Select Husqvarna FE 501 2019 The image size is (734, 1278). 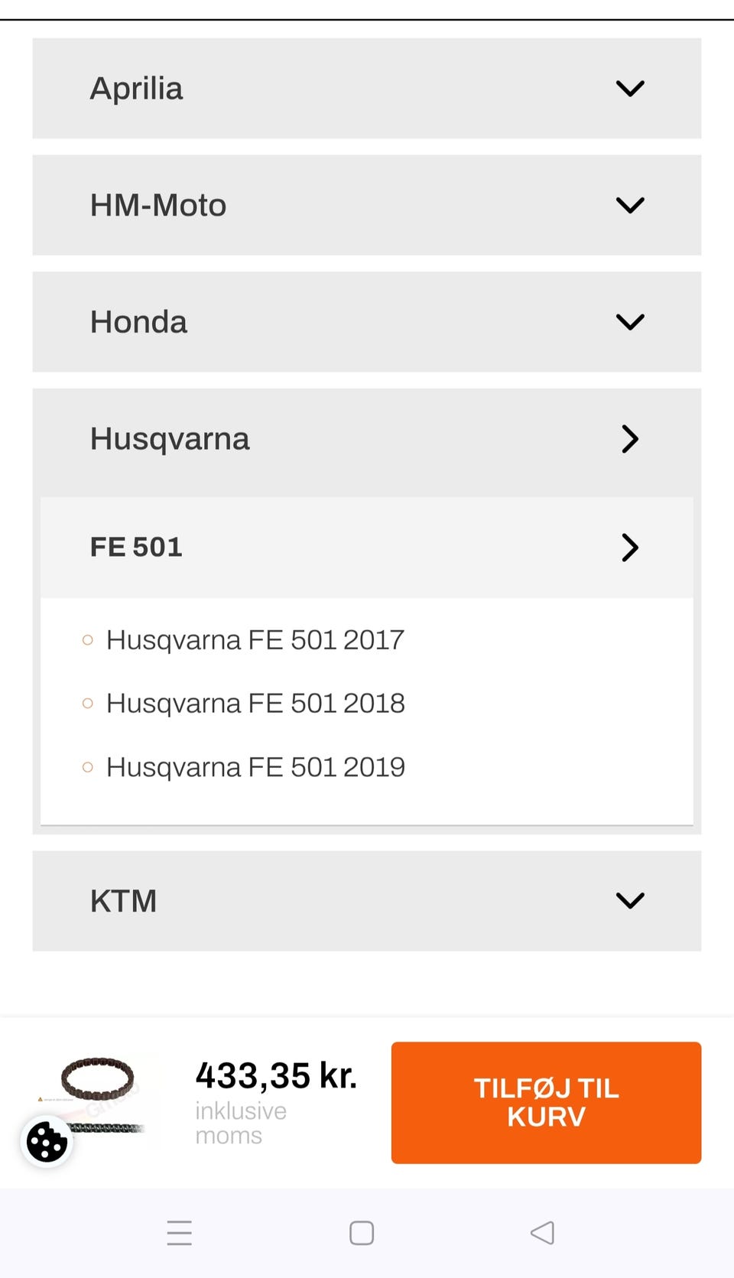(255, 767)
